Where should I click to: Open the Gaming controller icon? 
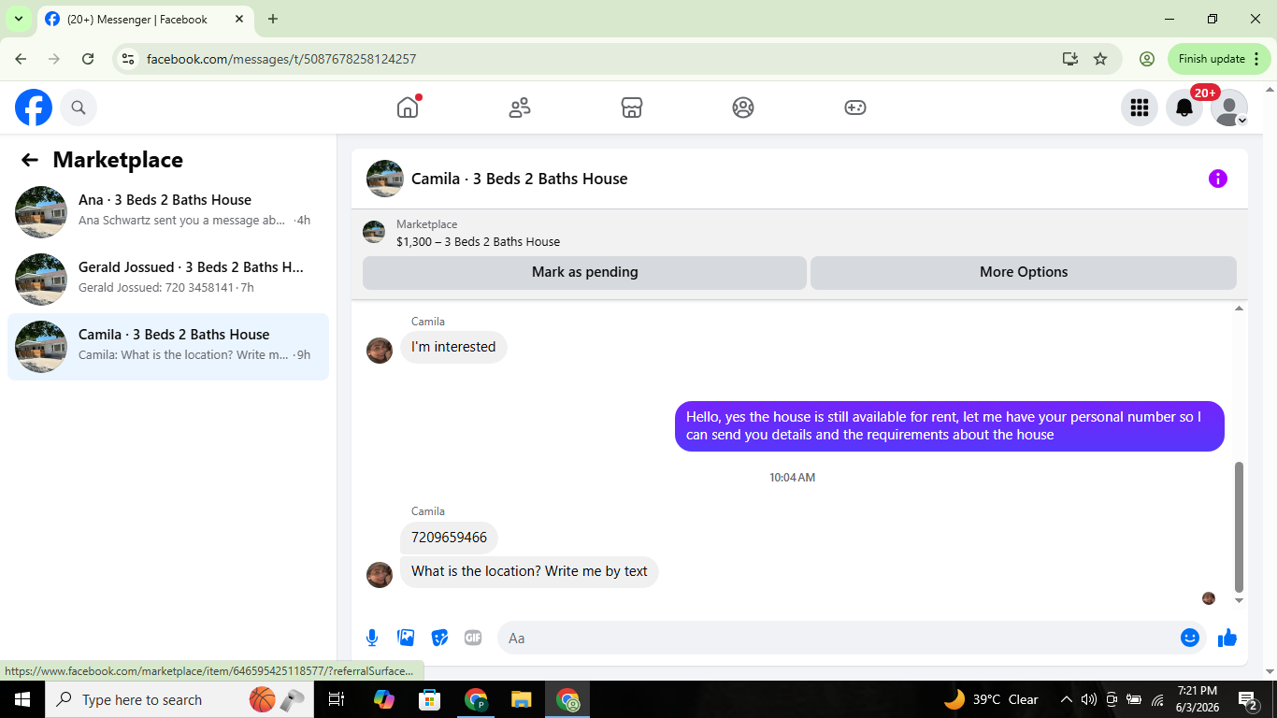[855, 108]
